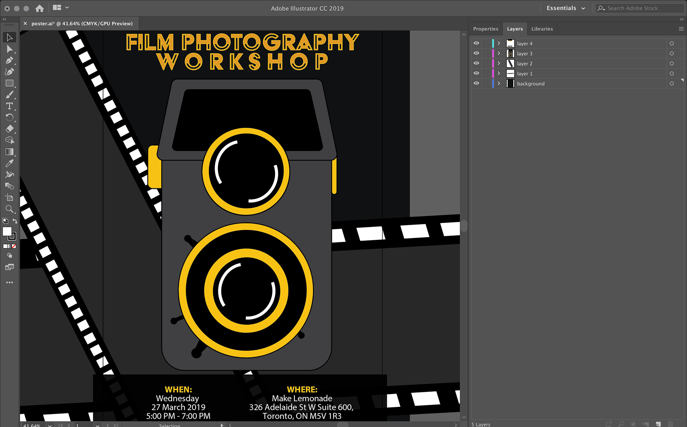Switch to the Layers tab
The image size is (687, 427).
[x=515, y=29]
